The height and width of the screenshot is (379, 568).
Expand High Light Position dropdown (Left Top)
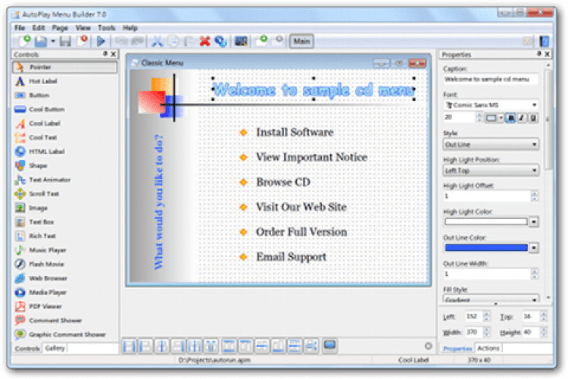tap(491, 171)
